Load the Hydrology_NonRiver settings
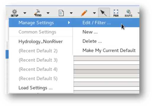Image resolution: width=152 pixels, height=106 pixels. pyautogui.click(x=41, y=42)
